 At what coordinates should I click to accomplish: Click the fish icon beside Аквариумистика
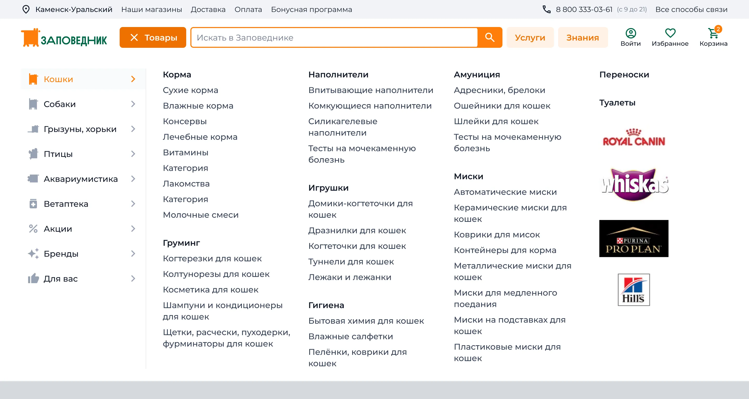coord(33,179)
